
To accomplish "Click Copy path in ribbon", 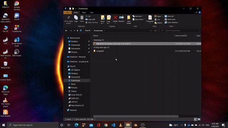I will coord(90,19).
